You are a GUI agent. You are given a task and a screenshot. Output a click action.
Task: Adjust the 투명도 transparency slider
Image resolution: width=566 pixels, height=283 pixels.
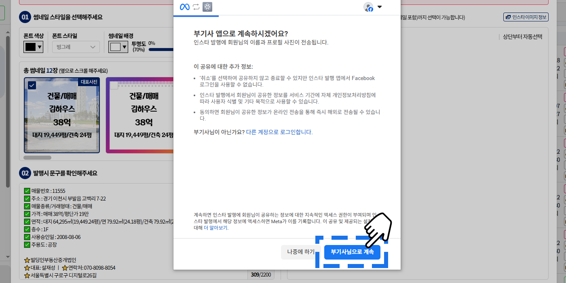click(x=161, y=50)
